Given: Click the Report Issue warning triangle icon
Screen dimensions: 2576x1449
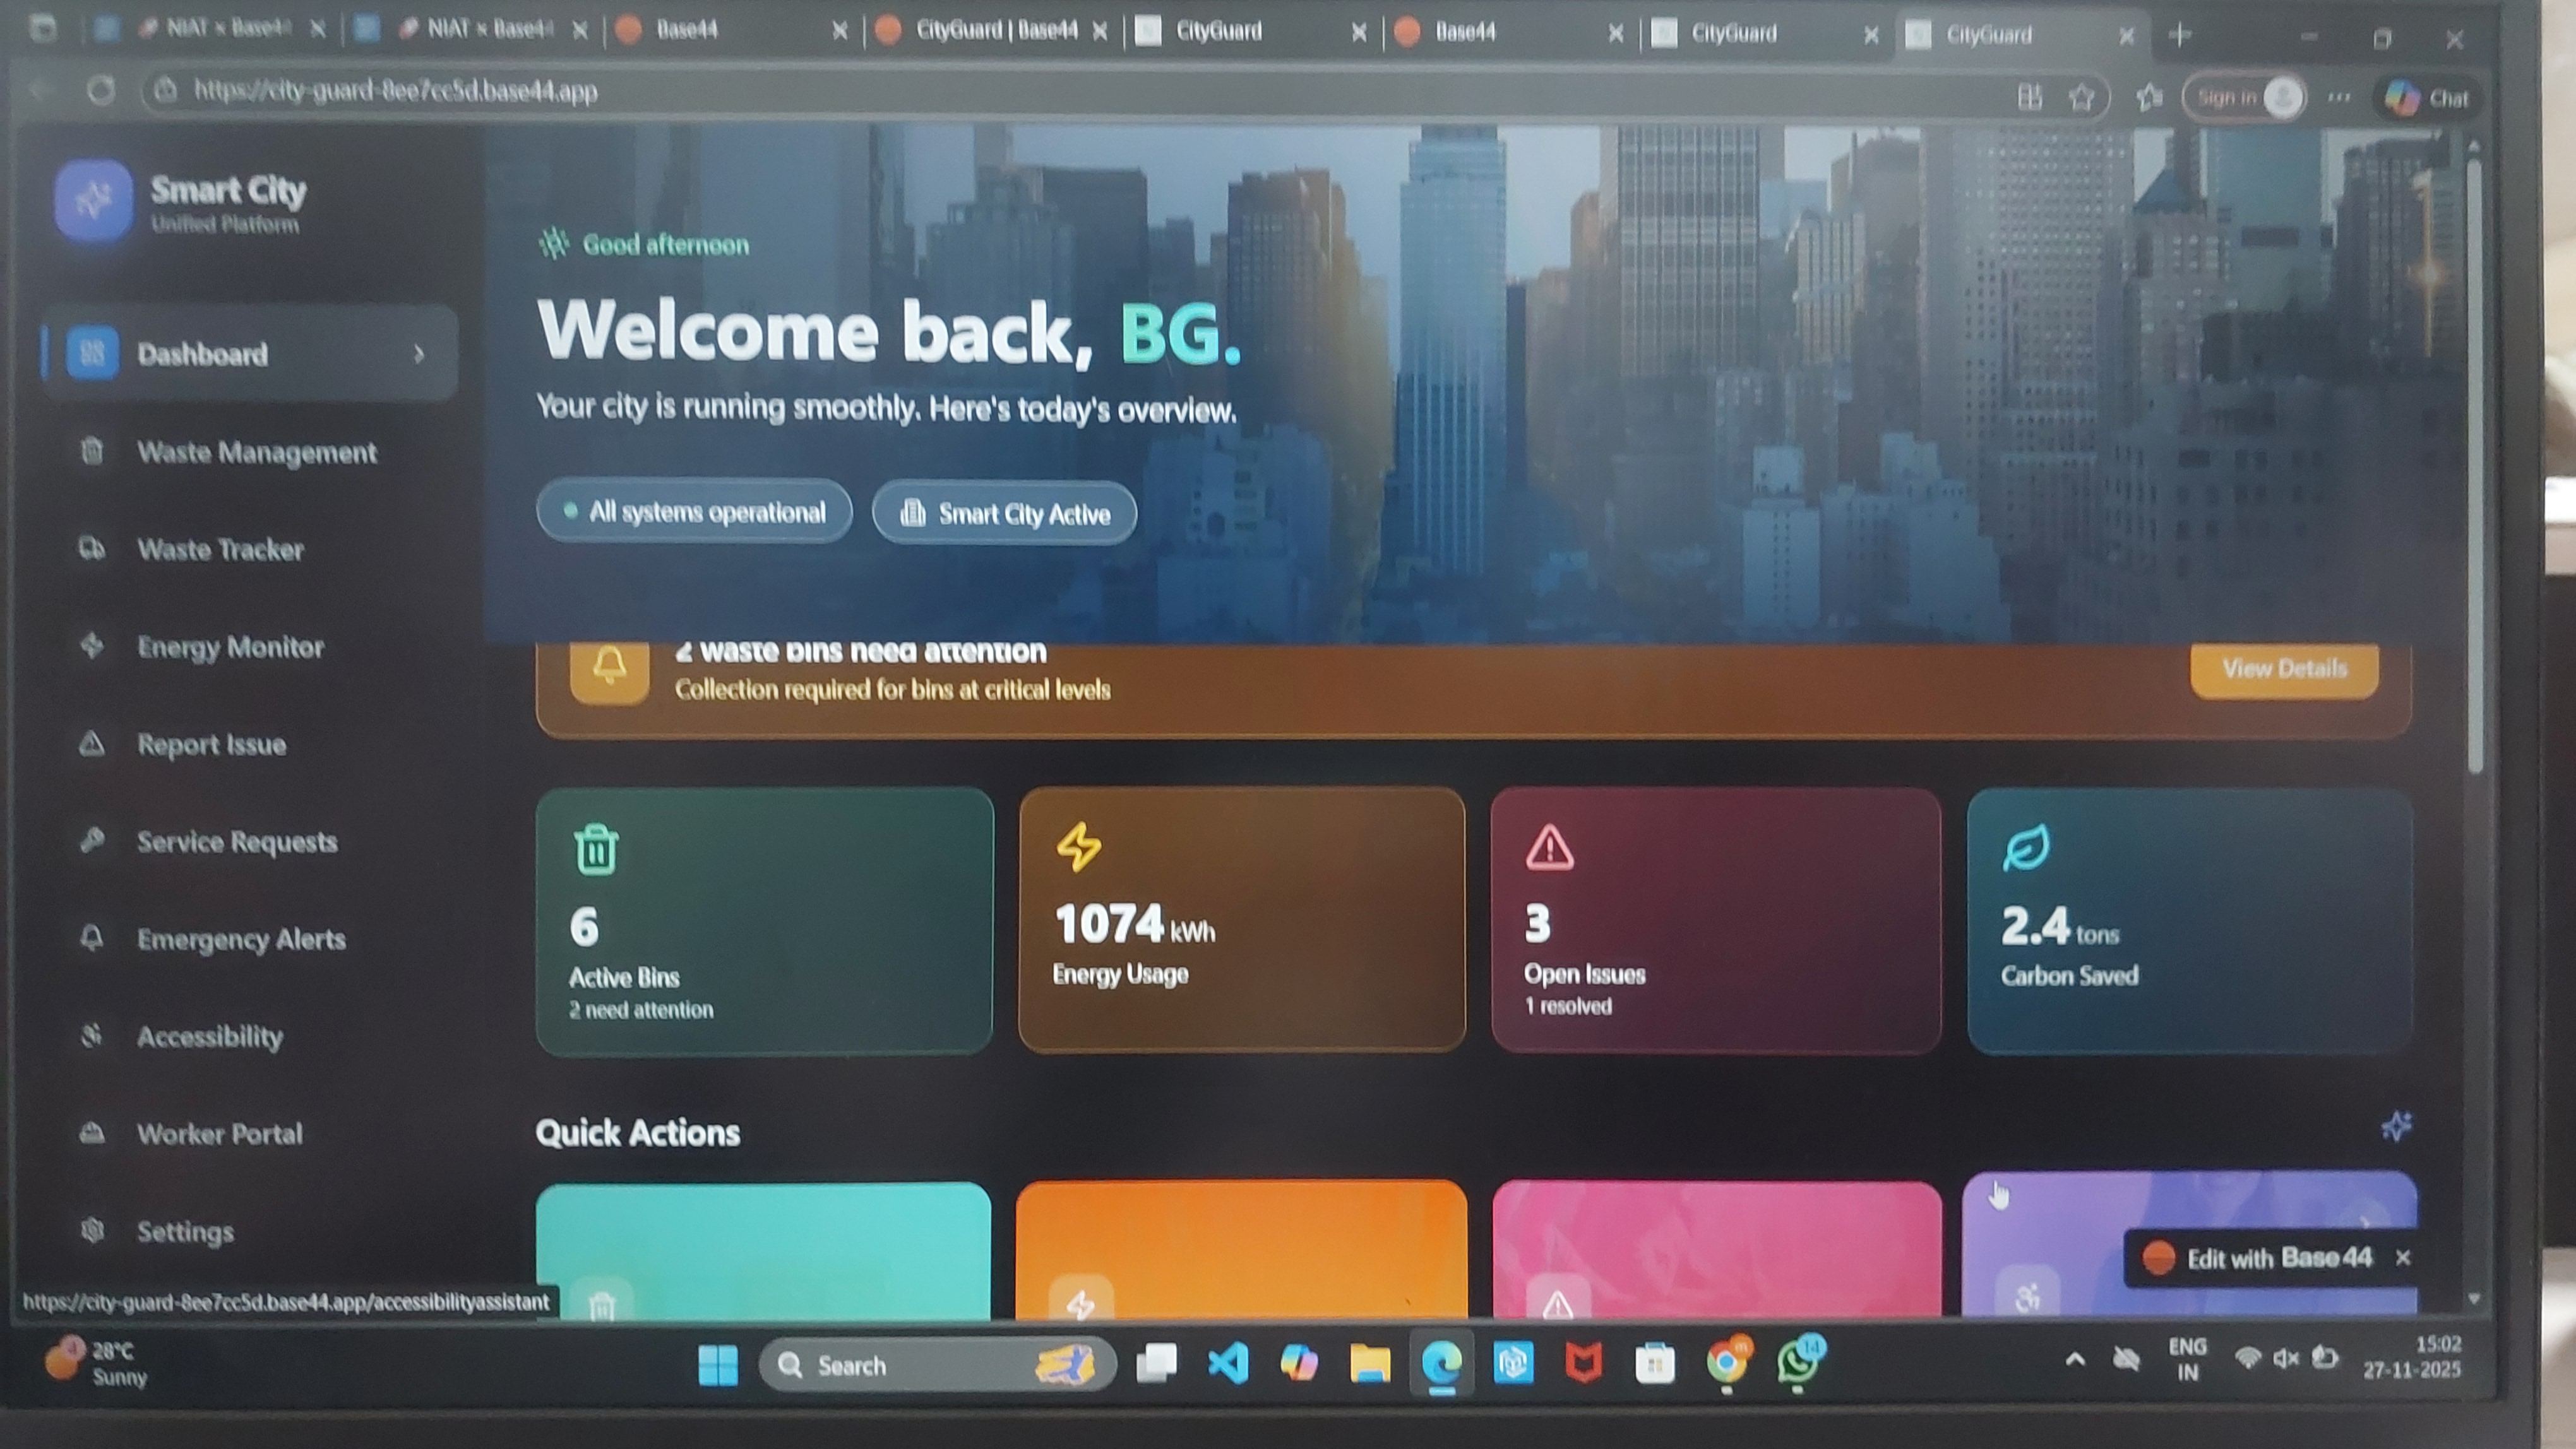Looking at the screenshot, I should (92, 743).
